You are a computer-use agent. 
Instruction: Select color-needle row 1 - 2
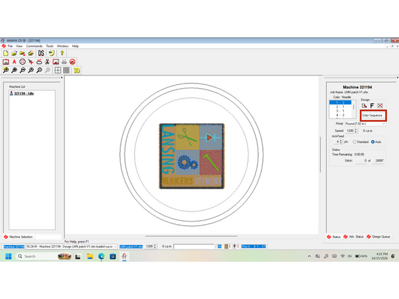[x=340, y=102]
